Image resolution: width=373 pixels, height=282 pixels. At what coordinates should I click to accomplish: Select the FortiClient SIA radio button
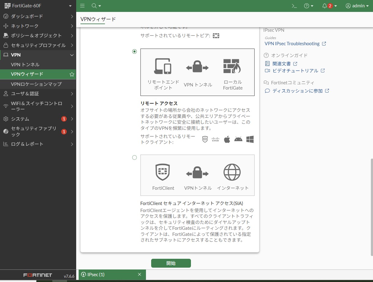tap(134, 158)
